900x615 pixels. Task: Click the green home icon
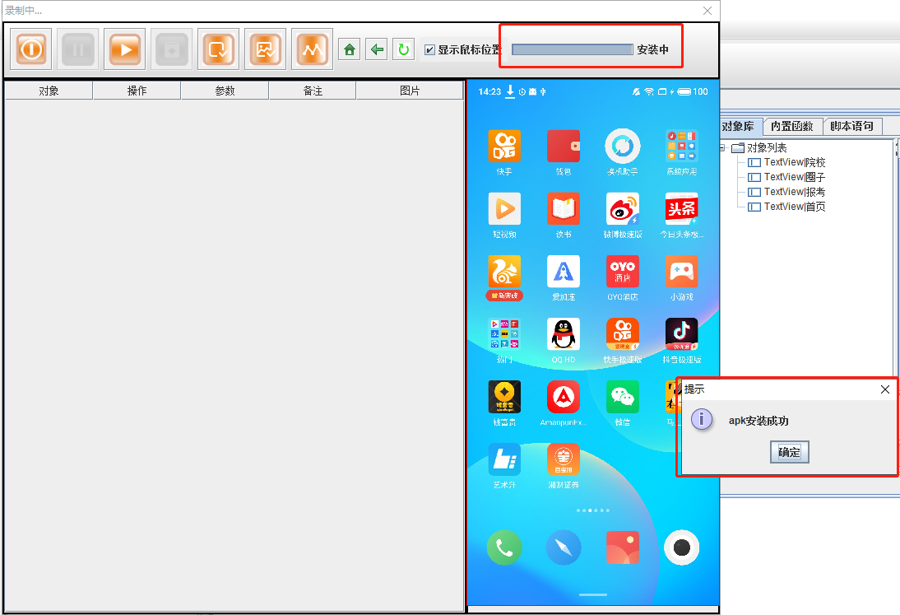point(350,50)
